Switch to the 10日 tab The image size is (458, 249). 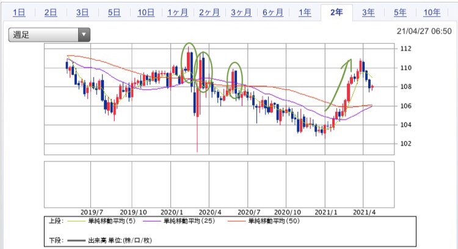[146, 13]
